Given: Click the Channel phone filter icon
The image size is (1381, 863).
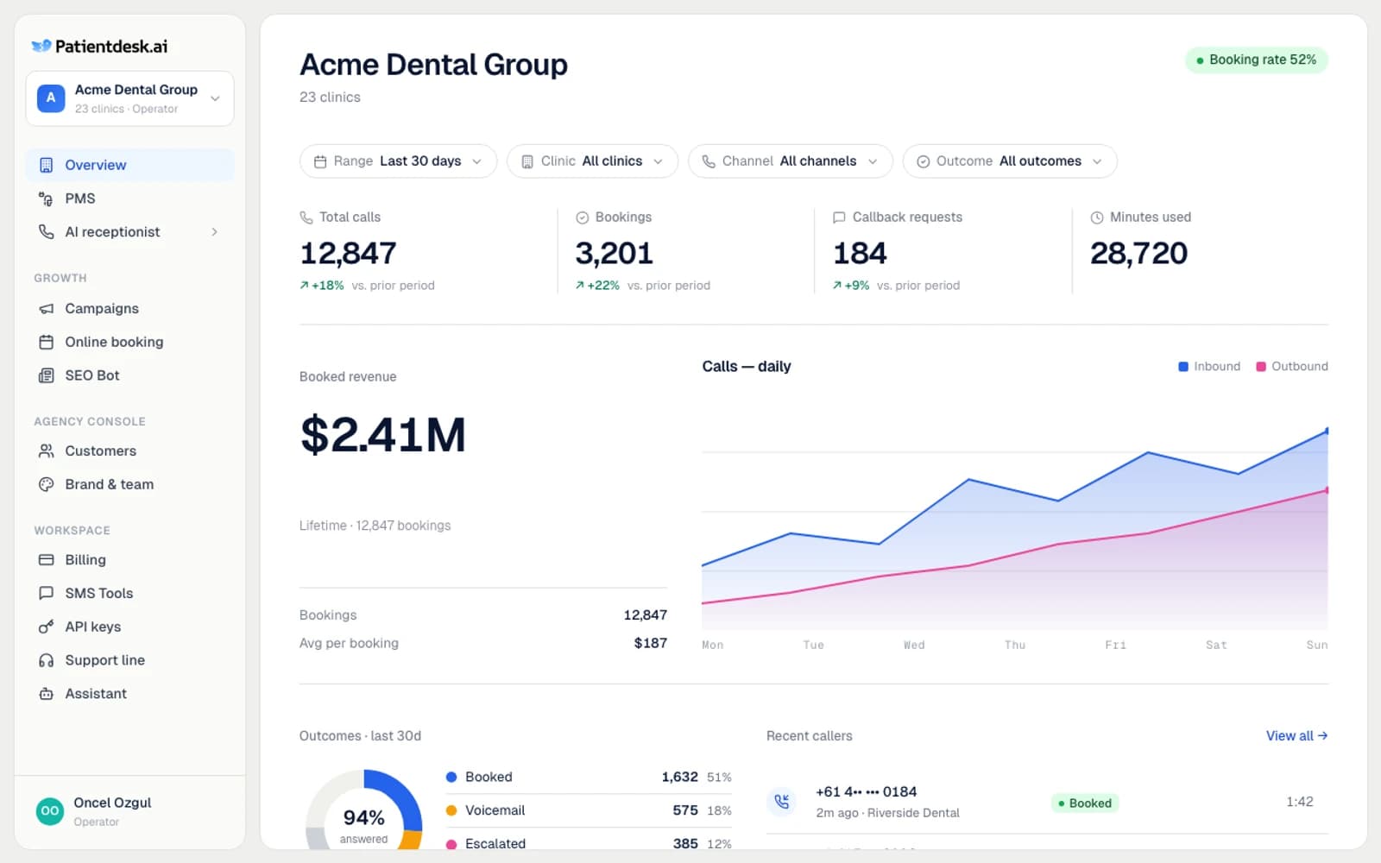Looking at the screenshot, I should pyautogui.click(x=709, y=161).
